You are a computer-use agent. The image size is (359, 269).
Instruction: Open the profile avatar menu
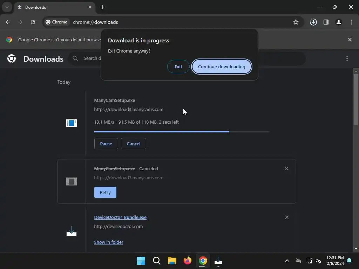338,22
